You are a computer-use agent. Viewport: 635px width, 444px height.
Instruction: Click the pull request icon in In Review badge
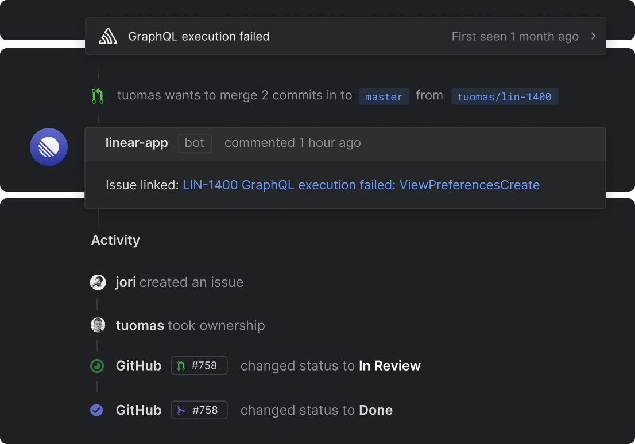[181, 366]
